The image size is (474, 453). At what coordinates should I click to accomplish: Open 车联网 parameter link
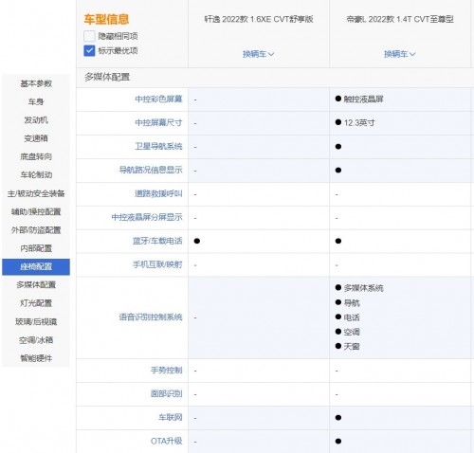click(171, 418)
